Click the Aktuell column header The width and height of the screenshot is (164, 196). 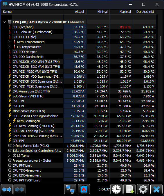coord(75,12)
